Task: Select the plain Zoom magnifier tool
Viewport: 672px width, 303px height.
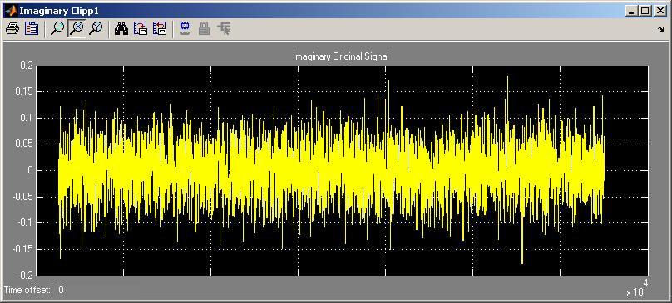Action: [57, 29]
